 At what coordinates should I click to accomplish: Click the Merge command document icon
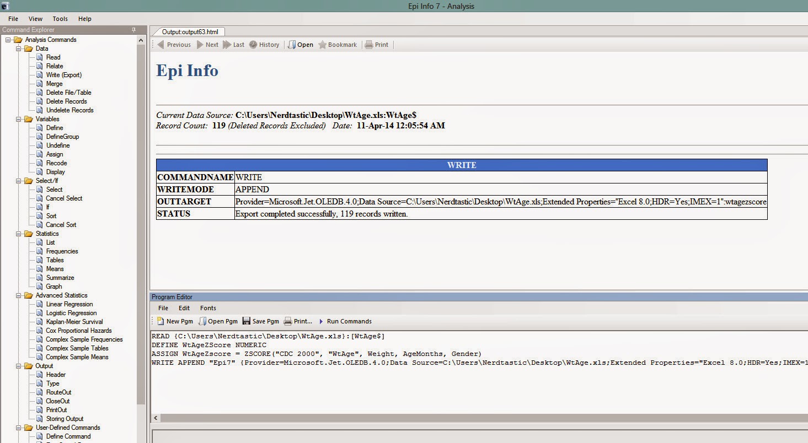coord(40,84)
